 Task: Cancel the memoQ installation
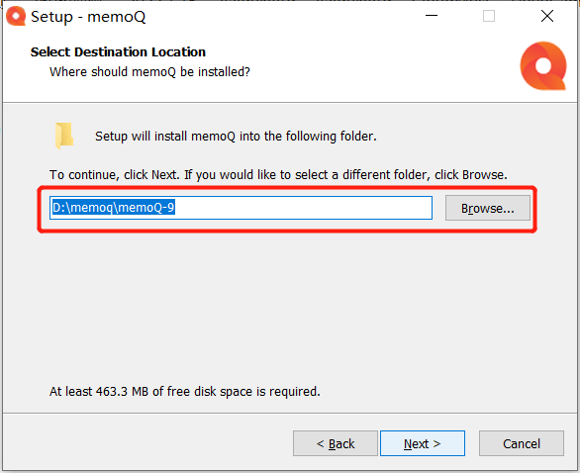click(522, 443)
